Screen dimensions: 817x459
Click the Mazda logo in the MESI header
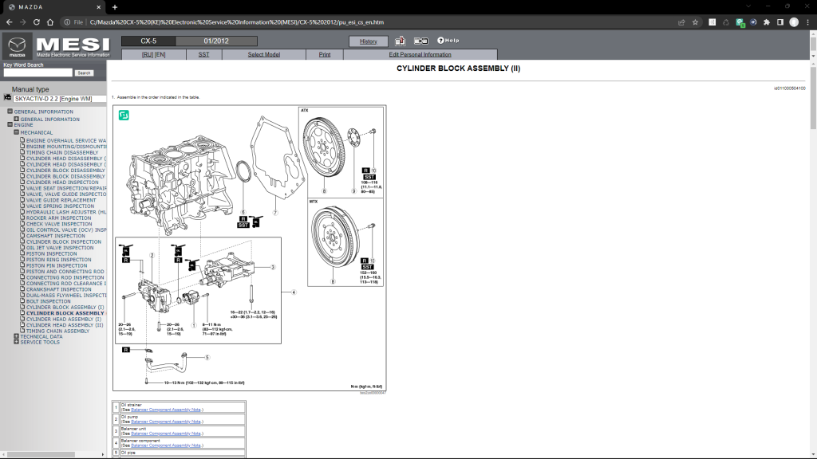pyautogui.click(x=16, y=44)
